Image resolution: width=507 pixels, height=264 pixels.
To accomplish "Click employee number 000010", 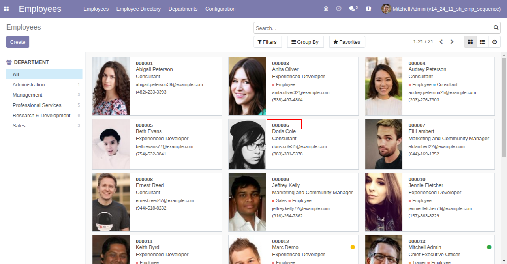I will [x=417, y=179].
